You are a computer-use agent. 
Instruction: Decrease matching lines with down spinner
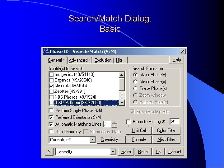click(114, 126)
